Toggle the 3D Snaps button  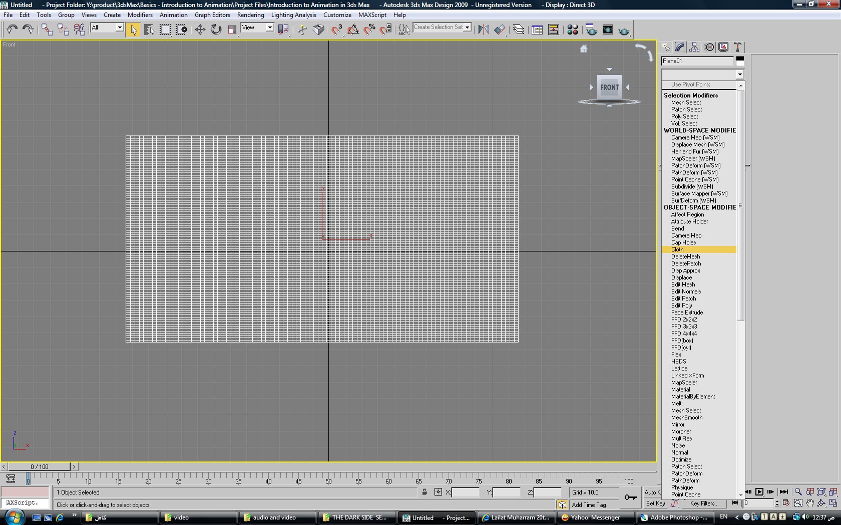click(x=336, y=29)
